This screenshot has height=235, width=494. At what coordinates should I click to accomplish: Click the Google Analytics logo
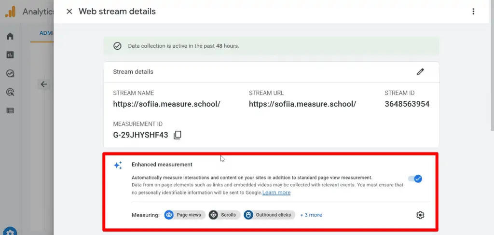tap(10, 12)
